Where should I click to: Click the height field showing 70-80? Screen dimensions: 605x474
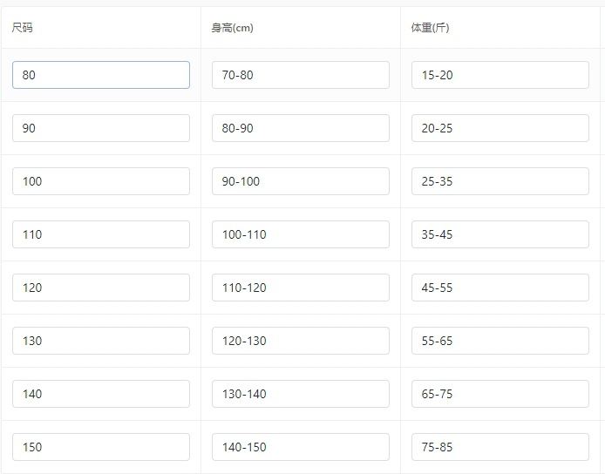click(300, 75)
